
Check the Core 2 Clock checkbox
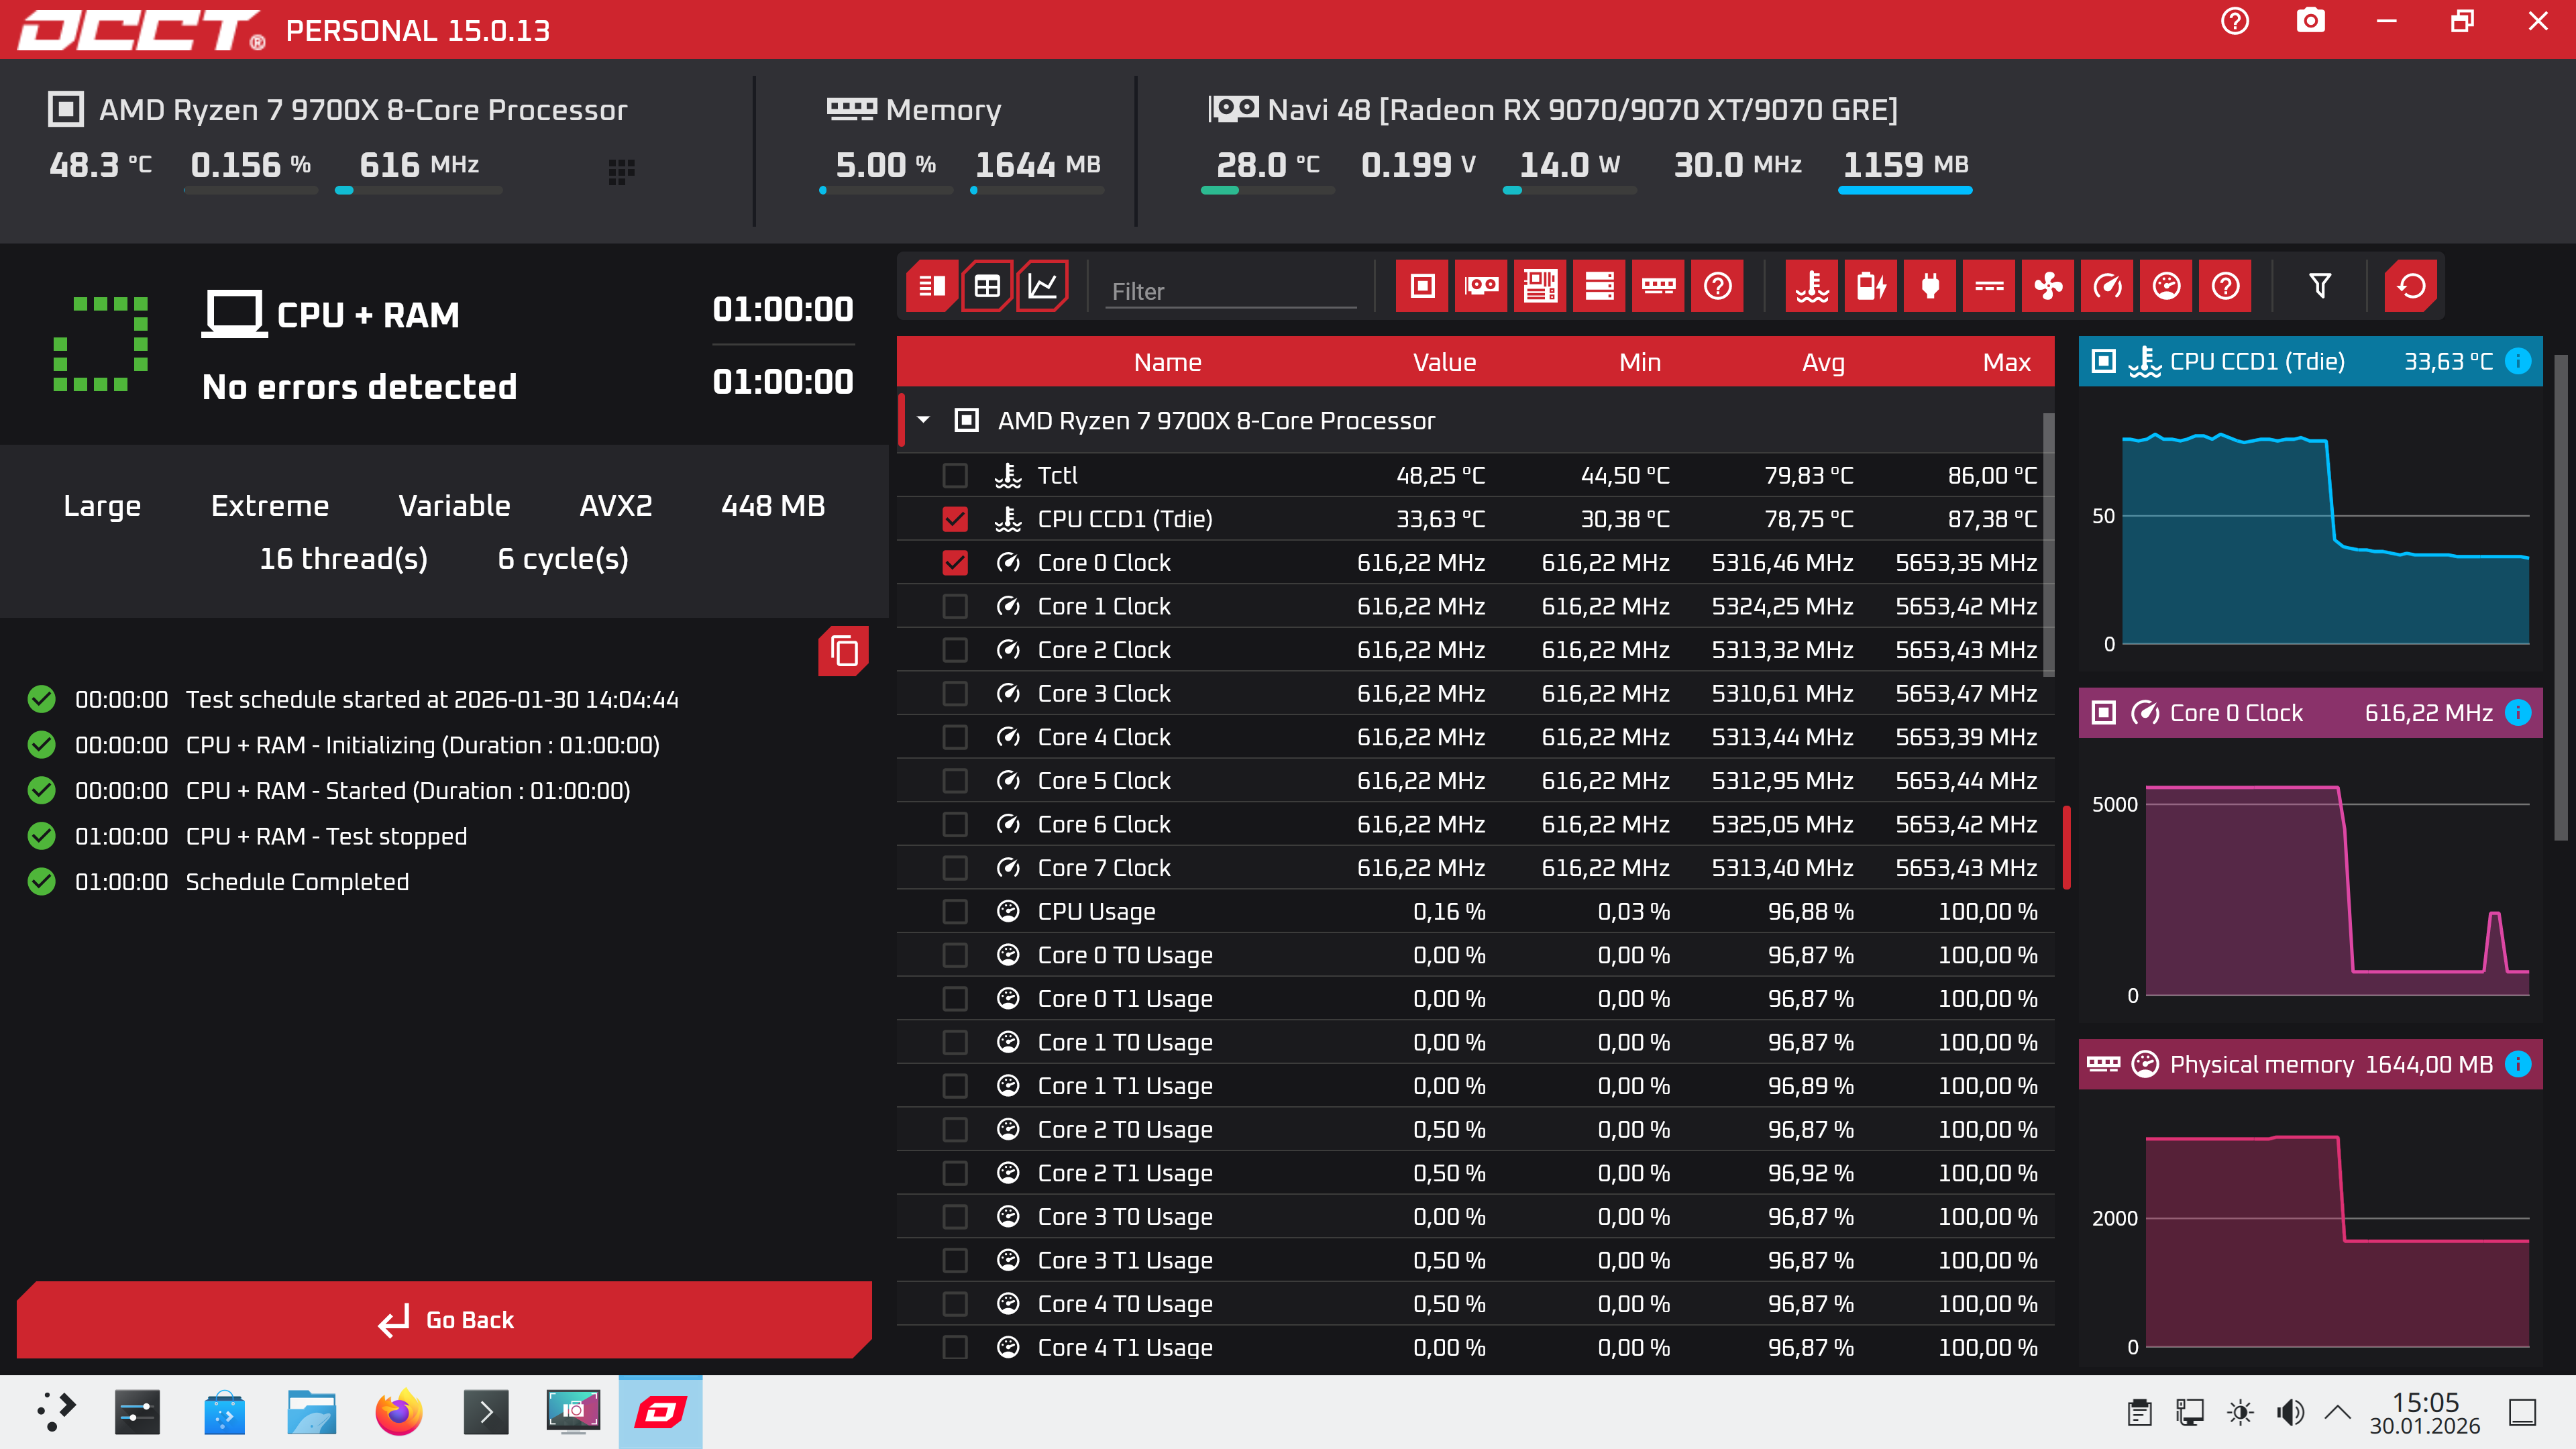click(955, 650)
